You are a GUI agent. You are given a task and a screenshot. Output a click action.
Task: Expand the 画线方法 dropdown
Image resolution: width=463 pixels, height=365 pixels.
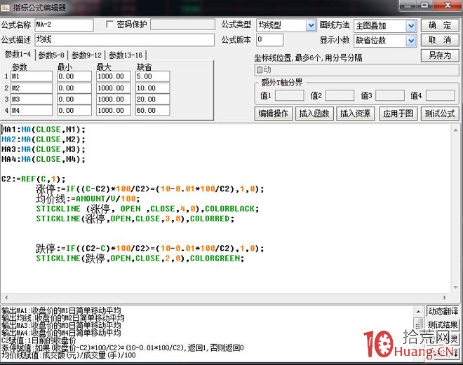point(411,25)
